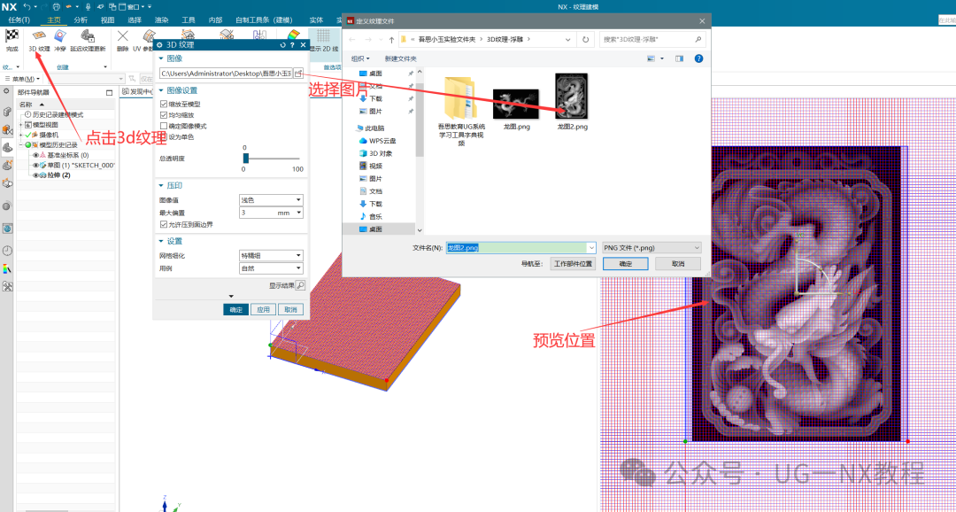The width and height of the screenshot is (956, 512).
Task: Switch to 工具 ribbon tab
Action: coord(189,19)
